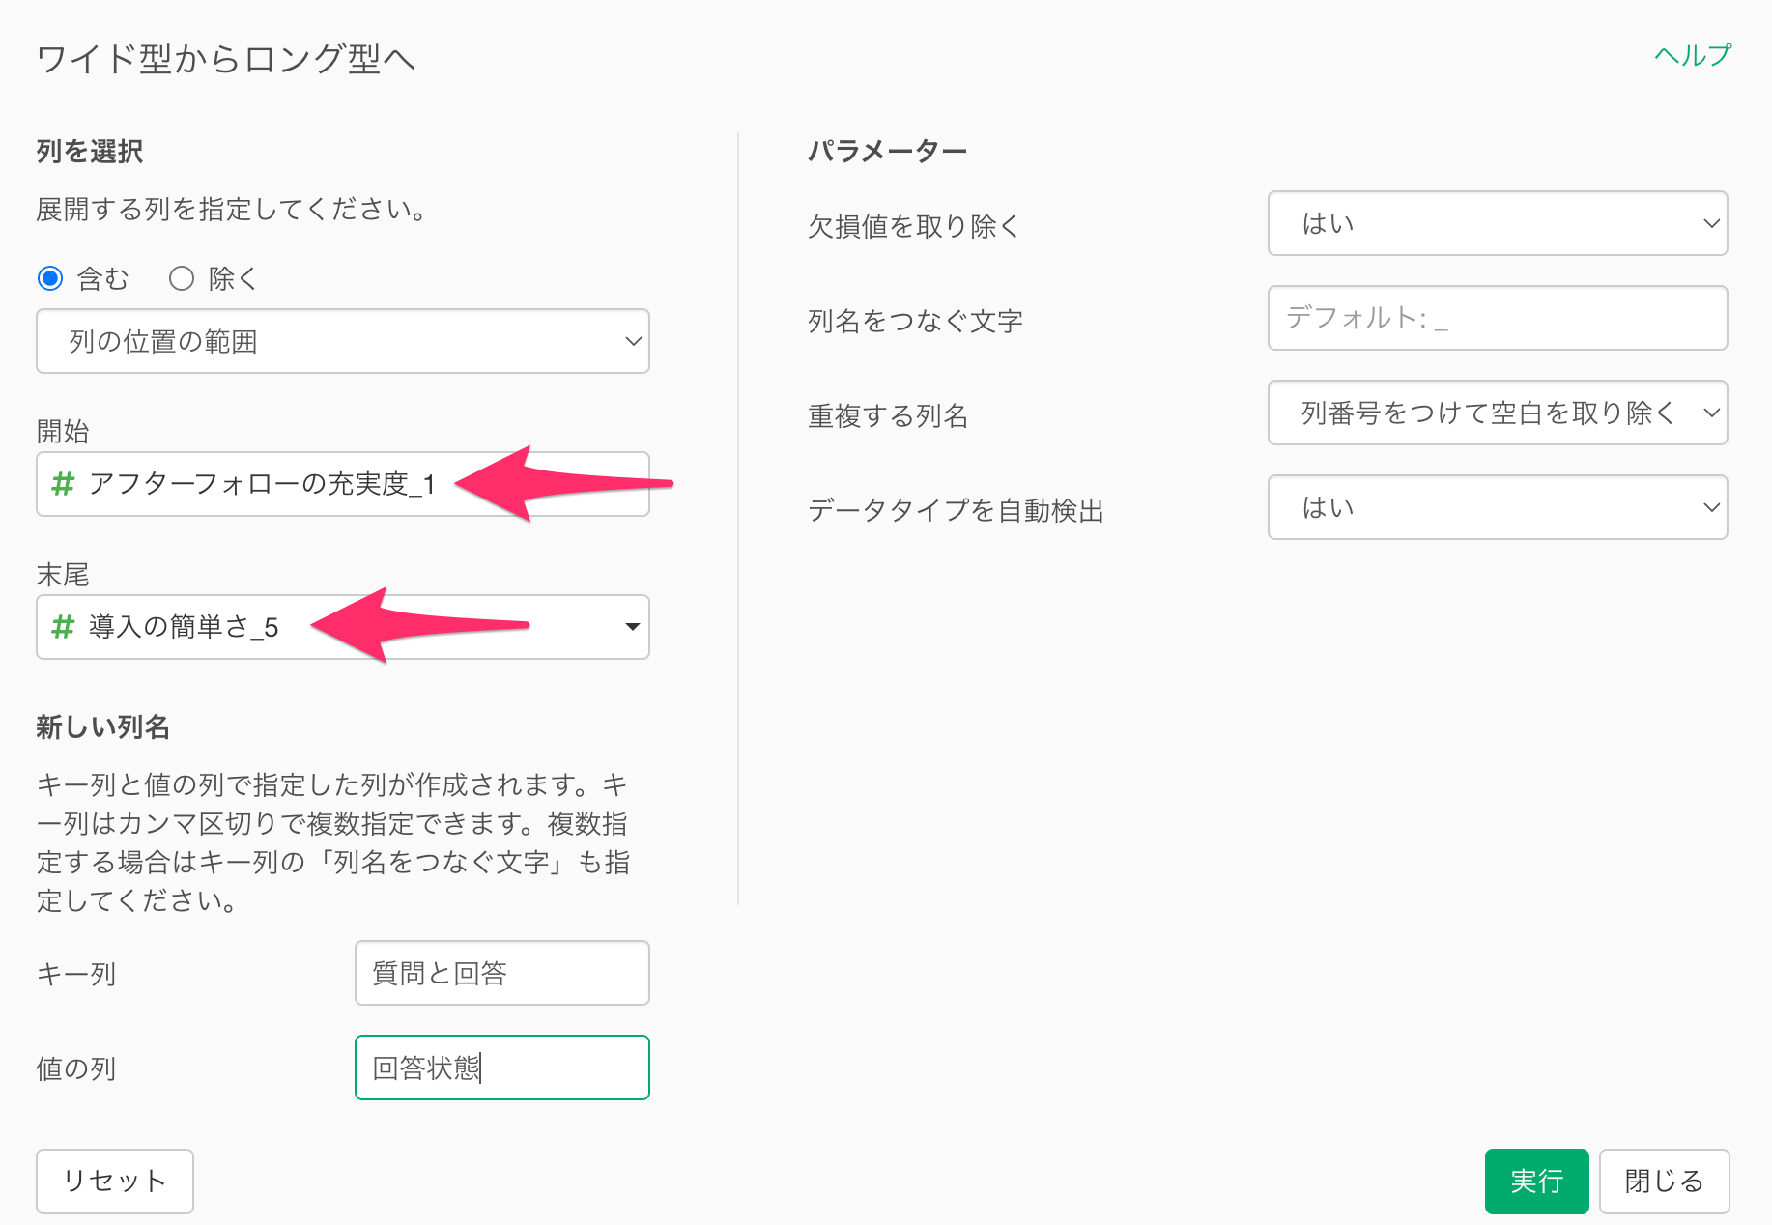Open the 列の位置の範囲 dropdown
Image resolution: width=1772 pixels, height=1225 pixels.
pos(342,341)
